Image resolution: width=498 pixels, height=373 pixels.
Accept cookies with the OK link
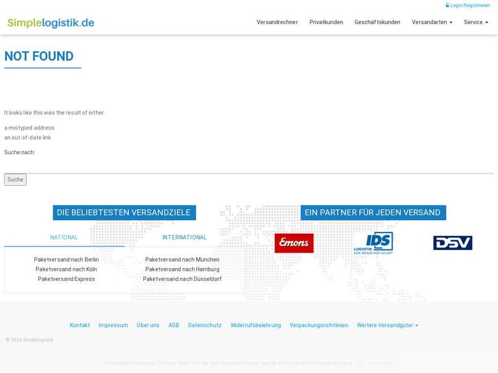359,363
